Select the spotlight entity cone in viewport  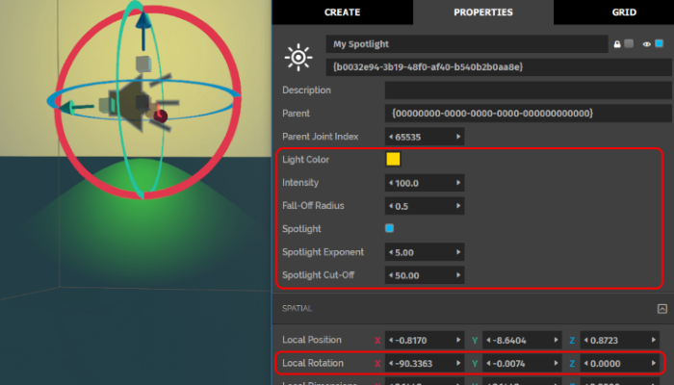coord(131,103)
